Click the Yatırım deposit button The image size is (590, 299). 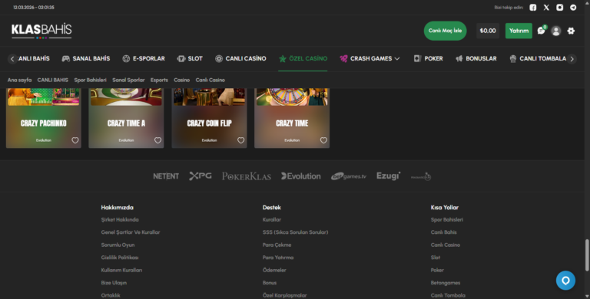point(519,31)
